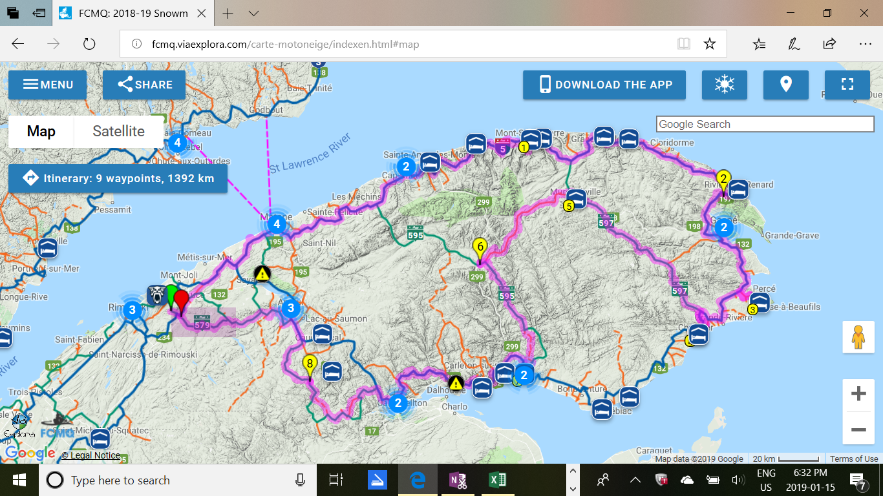Click the location pin button
Image resolution: width=883 pixels, height=496 pixels.
click(786, 85)
